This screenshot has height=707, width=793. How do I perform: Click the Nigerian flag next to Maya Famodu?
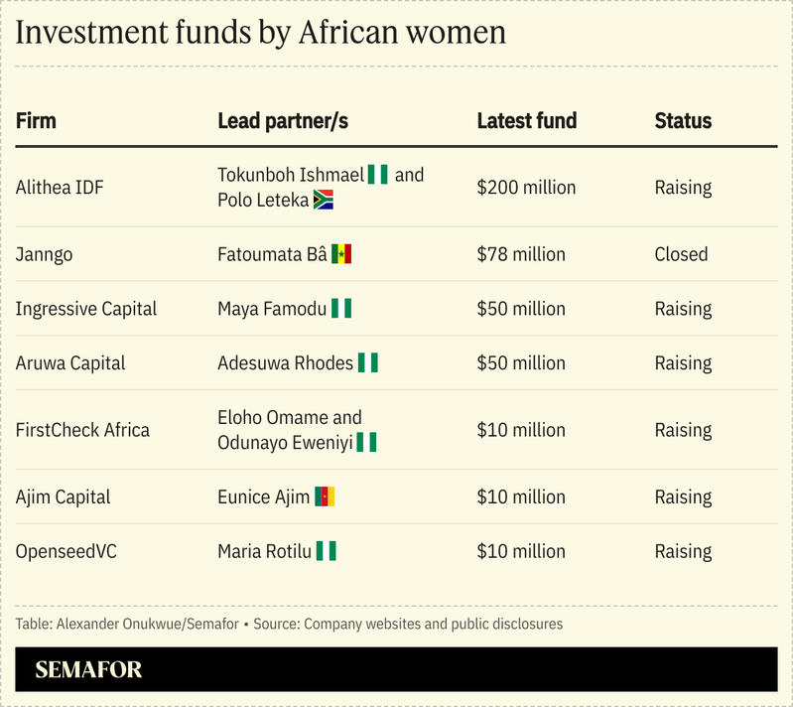[341, 309]
